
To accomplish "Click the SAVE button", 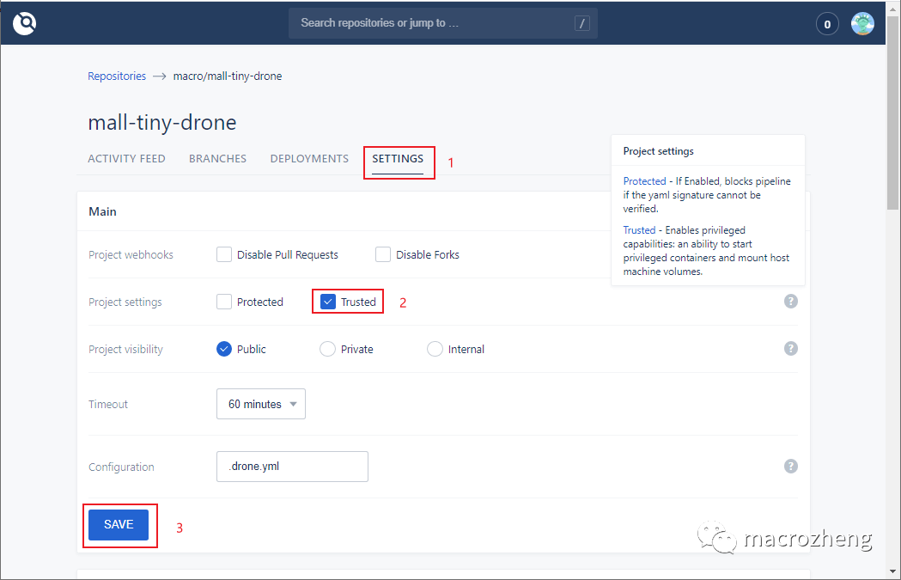I will 119,524.
